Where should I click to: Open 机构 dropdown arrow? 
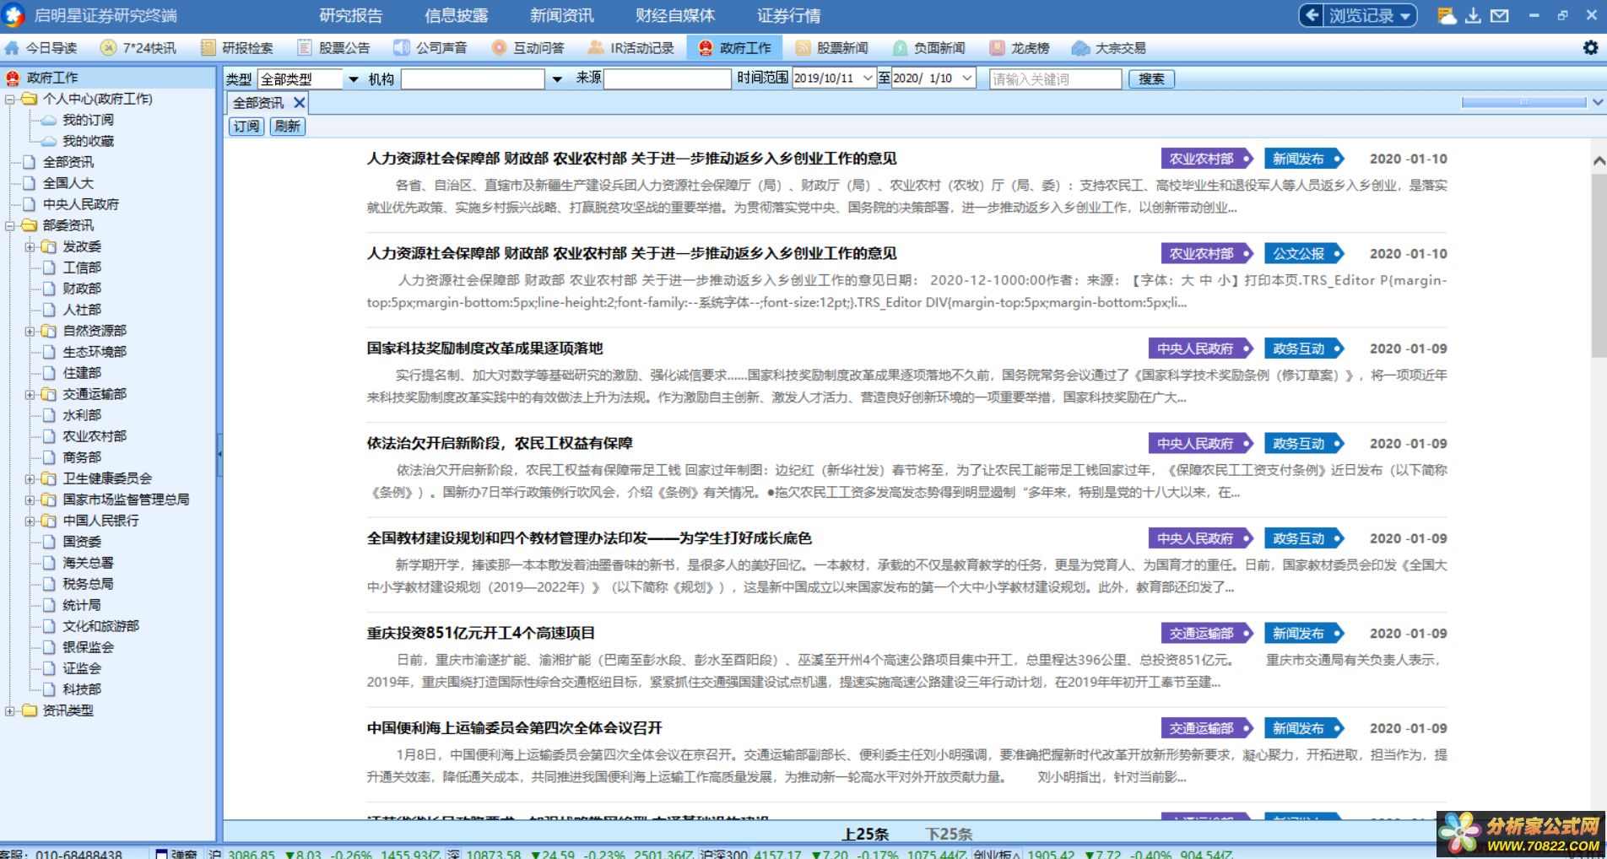[x=556, y=79]
